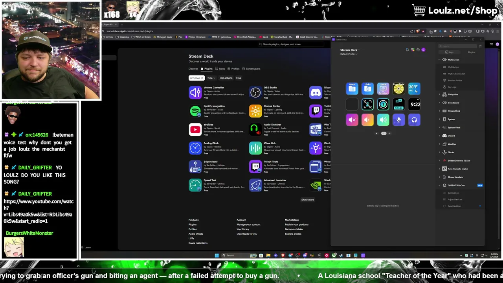
Task: Click the Show more button
Action: coord(308,200)
